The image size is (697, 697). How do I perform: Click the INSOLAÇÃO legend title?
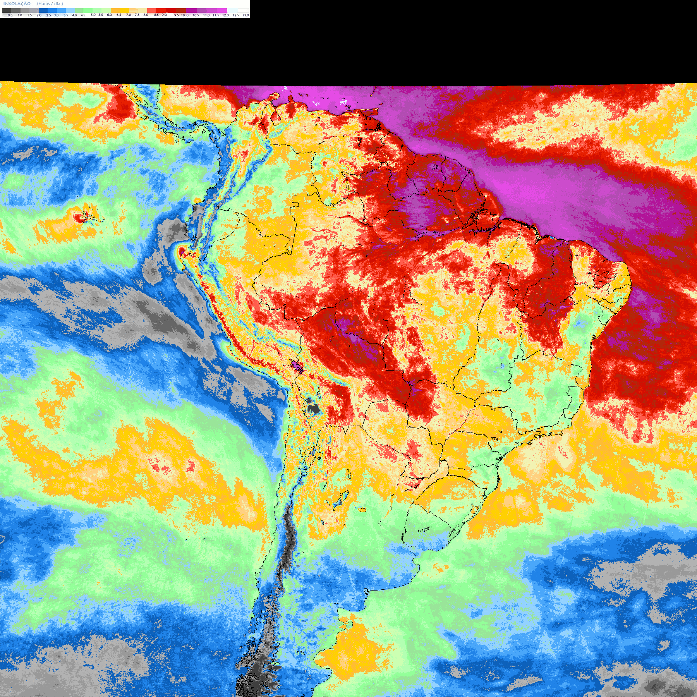[17, 3]
